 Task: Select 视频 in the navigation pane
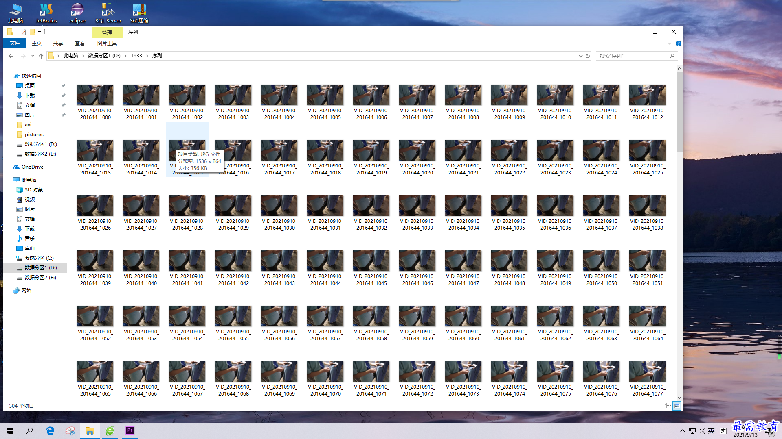pos(30,200)
